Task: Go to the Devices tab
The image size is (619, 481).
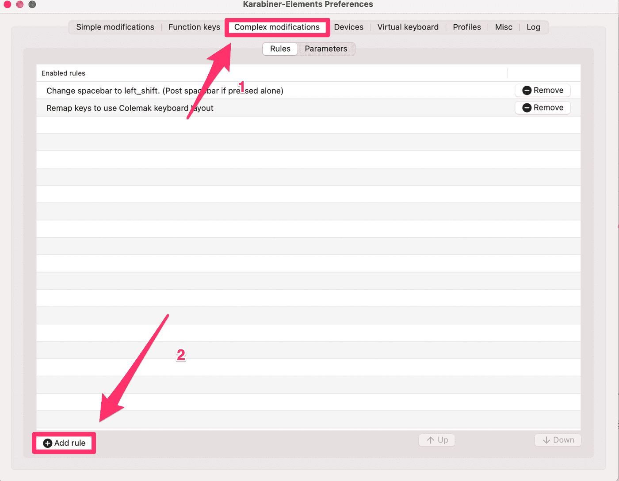Action: tap(348, 27)
